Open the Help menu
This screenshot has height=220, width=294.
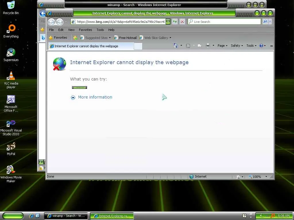(x=111, y=30)
